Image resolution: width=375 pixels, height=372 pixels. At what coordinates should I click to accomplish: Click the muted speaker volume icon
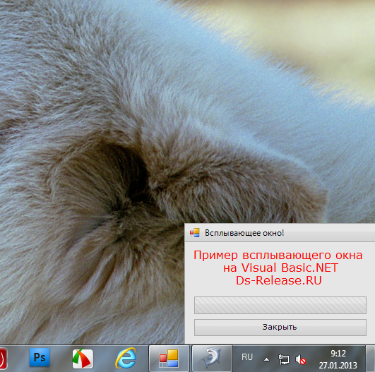[x=300, y=359]
